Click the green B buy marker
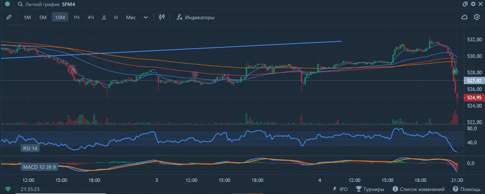 (455, 71)
